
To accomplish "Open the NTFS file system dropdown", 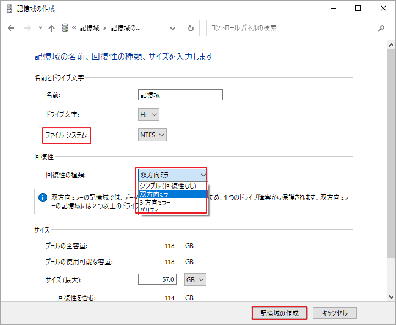I will point(152,135).
